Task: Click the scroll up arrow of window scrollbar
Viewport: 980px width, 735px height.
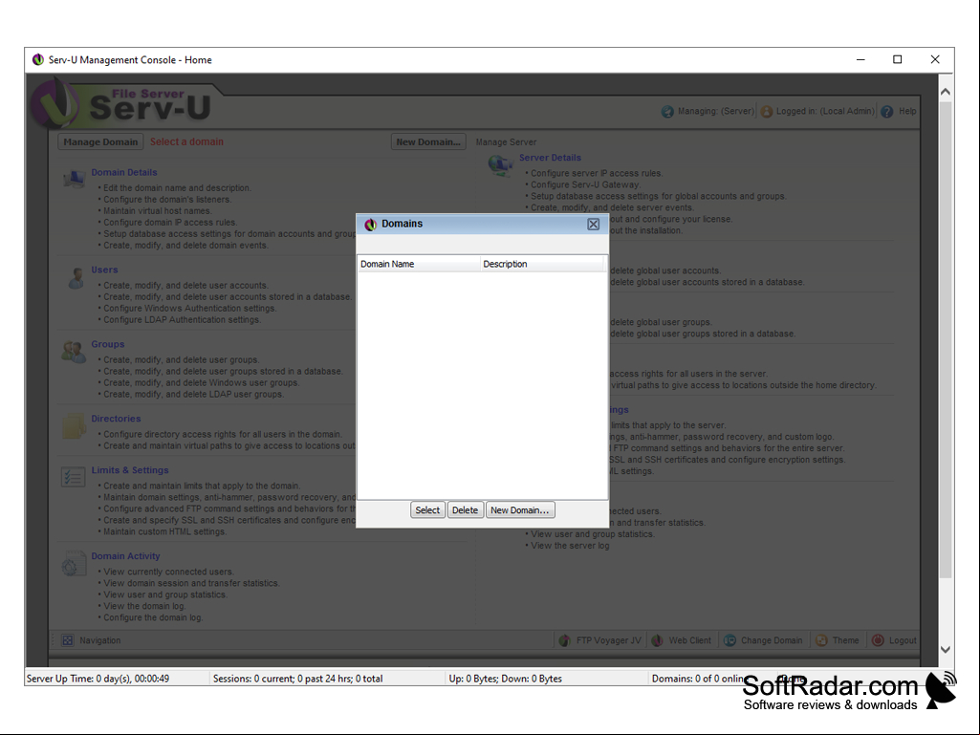Action: tap(946, 92)
